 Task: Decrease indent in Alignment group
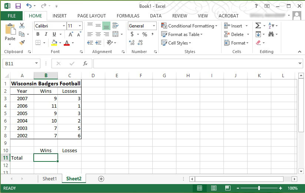(90, 43)
